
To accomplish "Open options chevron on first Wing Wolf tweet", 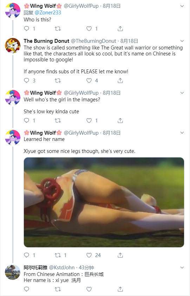I will (x=182, y=6).
